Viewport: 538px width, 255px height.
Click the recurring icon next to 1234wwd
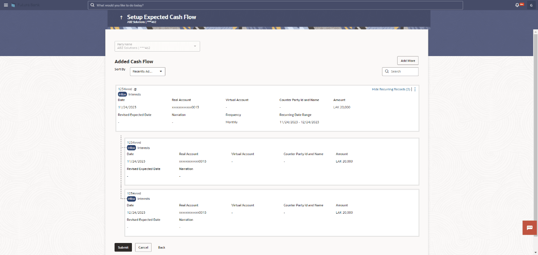(x=136, y=89)
